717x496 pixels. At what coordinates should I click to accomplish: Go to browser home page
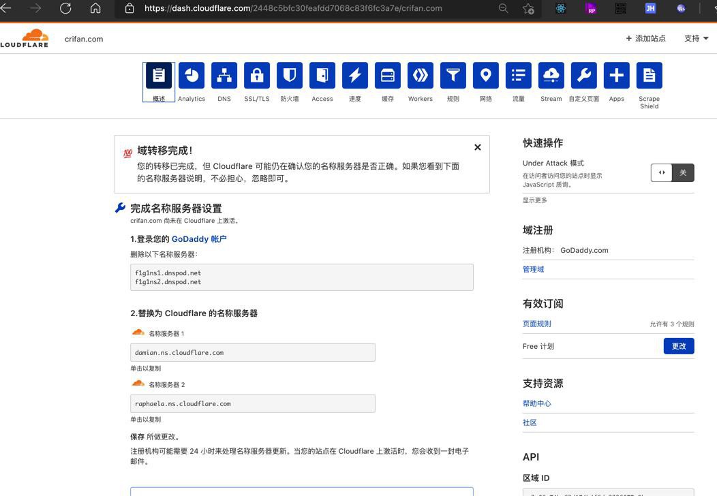(x=95, y=7)
